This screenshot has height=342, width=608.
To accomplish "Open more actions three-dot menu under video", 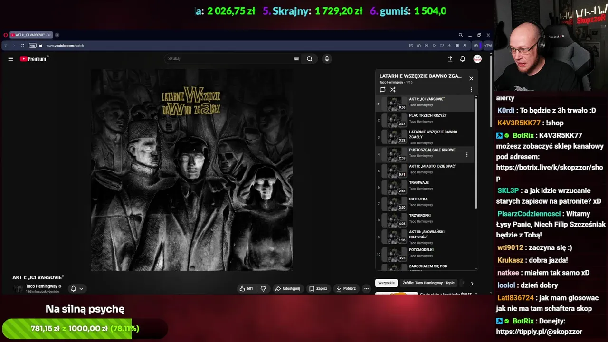I will point(366,288).
